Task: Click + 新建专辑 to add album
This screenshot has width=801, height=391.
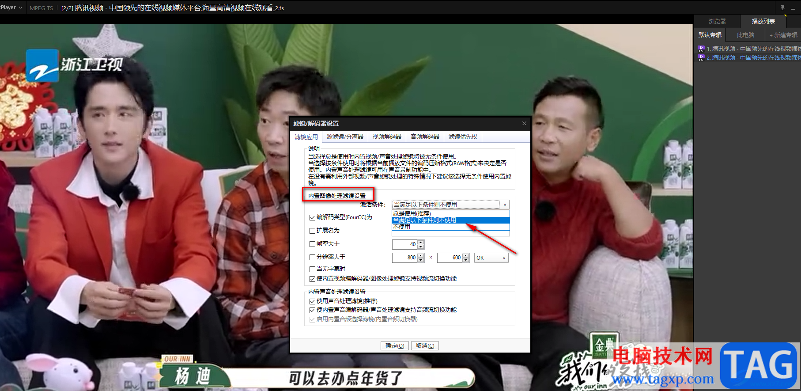Action: point(783,35)
